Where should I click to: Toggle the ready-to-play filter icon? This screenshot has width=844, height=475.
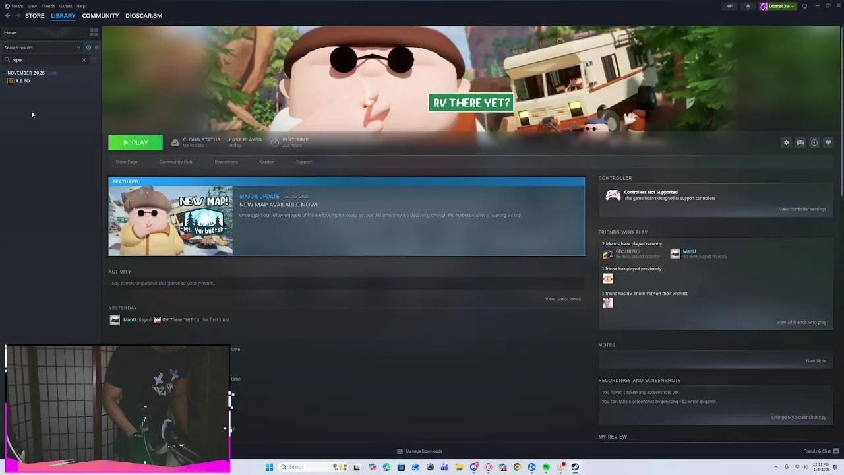97,47
